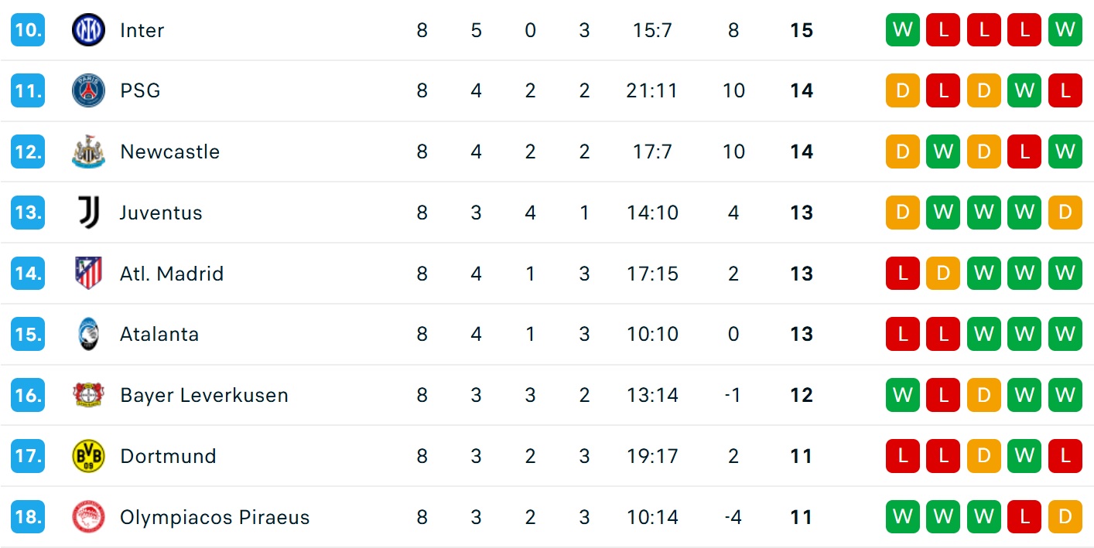Open the Bayer Leverkusen team link
The image size is (1094, 548).
[204, 395]
